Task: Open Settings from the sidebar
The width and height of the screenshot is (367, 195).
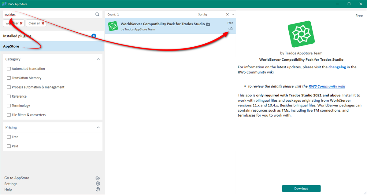Action: (x=11, y=184)
